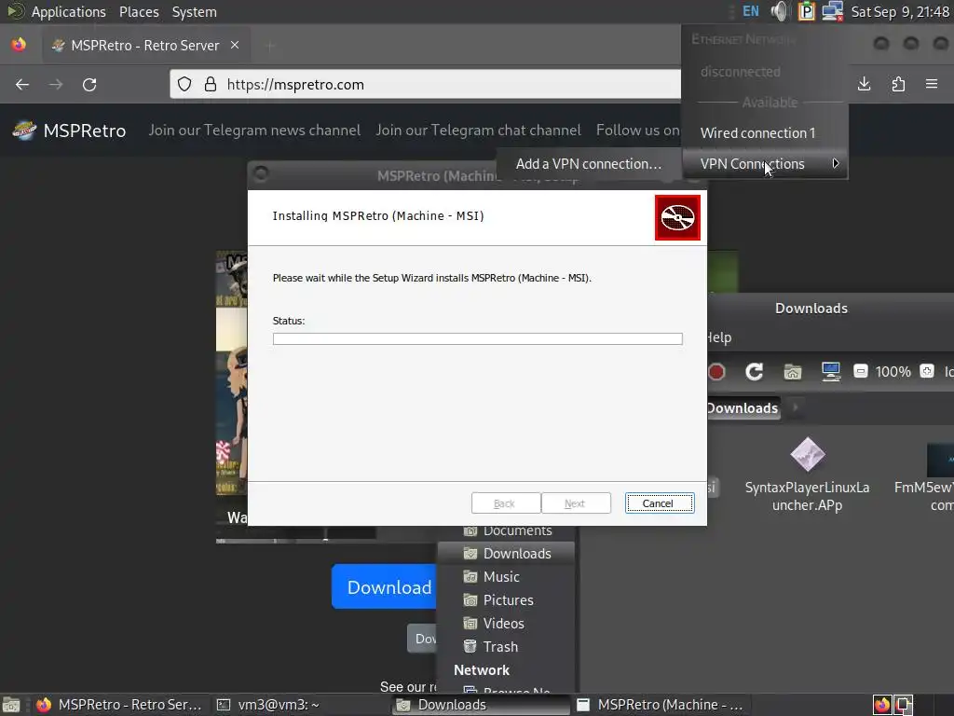
Task: Stop loading red button in Downloads window
Action: 716,371
